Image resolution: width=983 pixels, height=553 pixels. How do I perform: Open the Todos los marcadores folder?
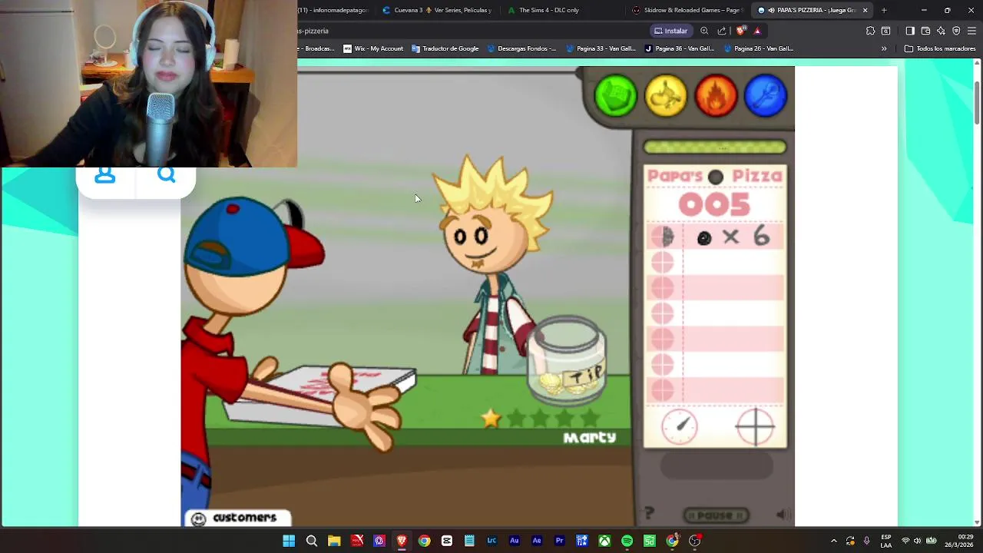point(940,48)
